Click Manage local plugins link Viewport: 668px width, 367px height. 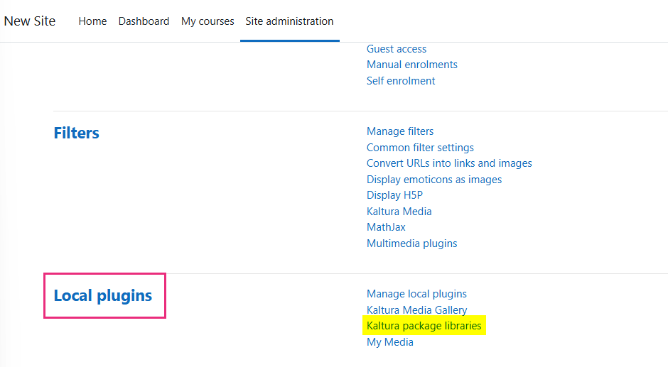pos(416,294)
